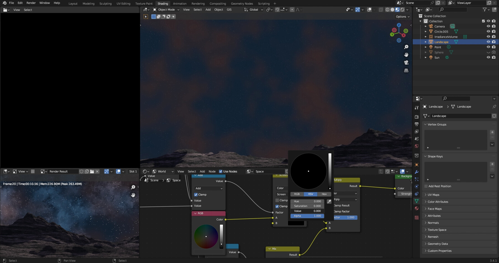Image resolution: width=499 pixels, height=263 pixels.
Task: Enable Add Rest Position checkbox
Action: [426, 186]
